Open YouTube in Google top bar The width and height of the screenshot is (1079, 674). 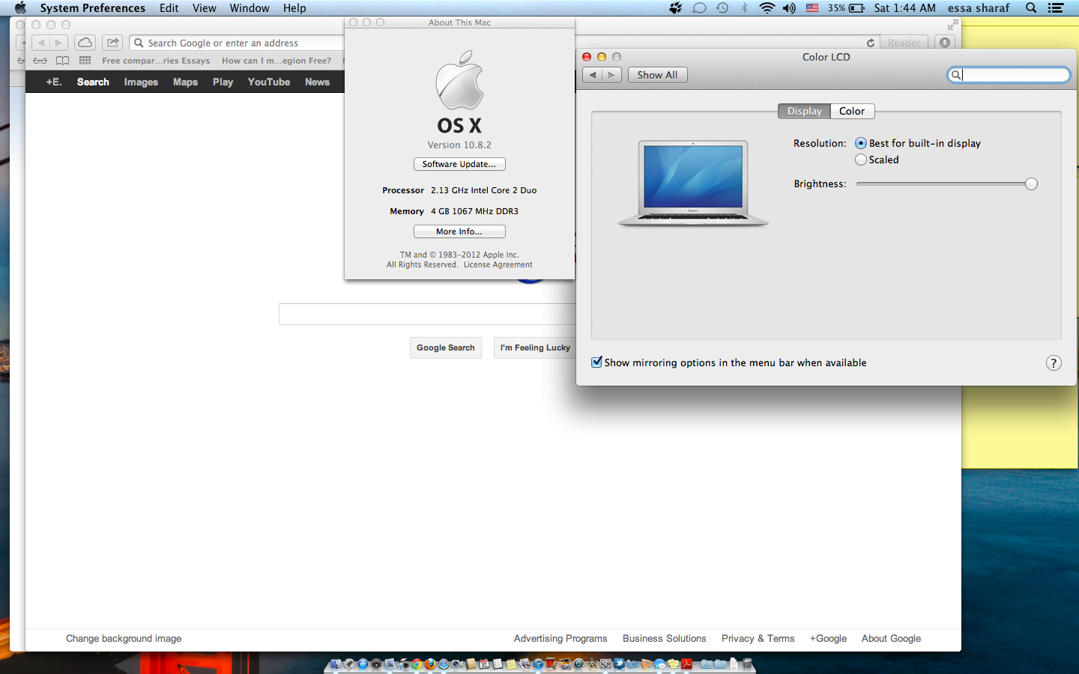(269, 82)
